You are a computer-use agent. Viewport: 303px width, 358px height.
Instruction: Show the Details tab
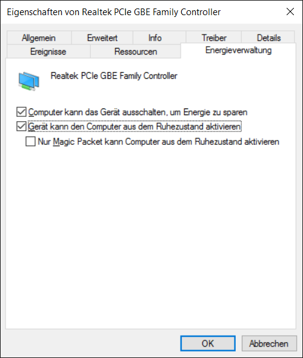tap(268, 38)
